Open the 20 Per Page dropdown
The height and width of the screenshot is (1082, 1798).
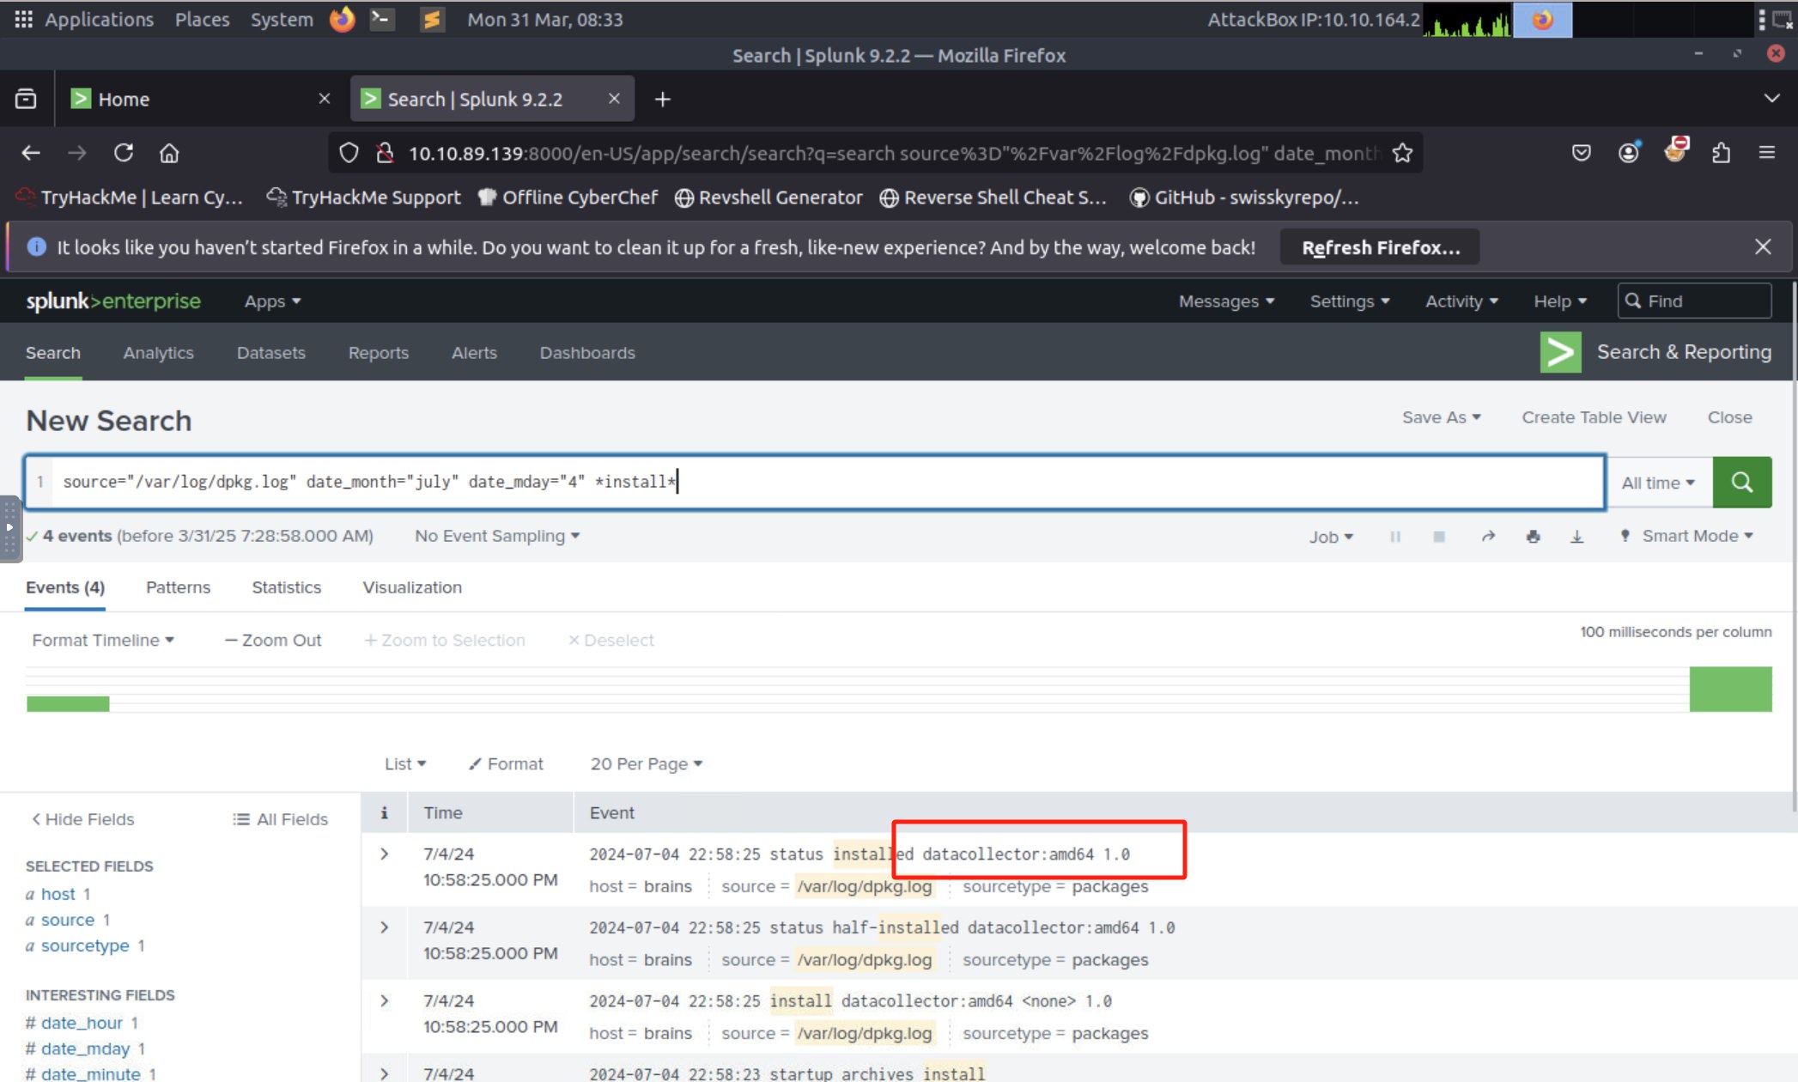(646, 763)
